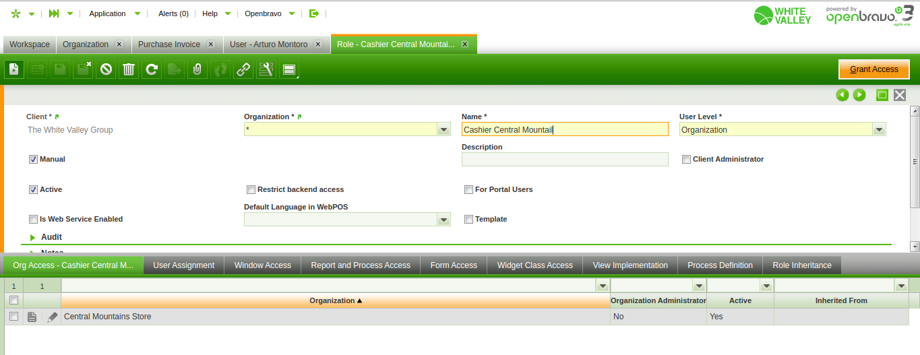The width and height of the screenshot is (920, 355).
Task: Toggle the Manual checkbox
Action: click(33, 160)
